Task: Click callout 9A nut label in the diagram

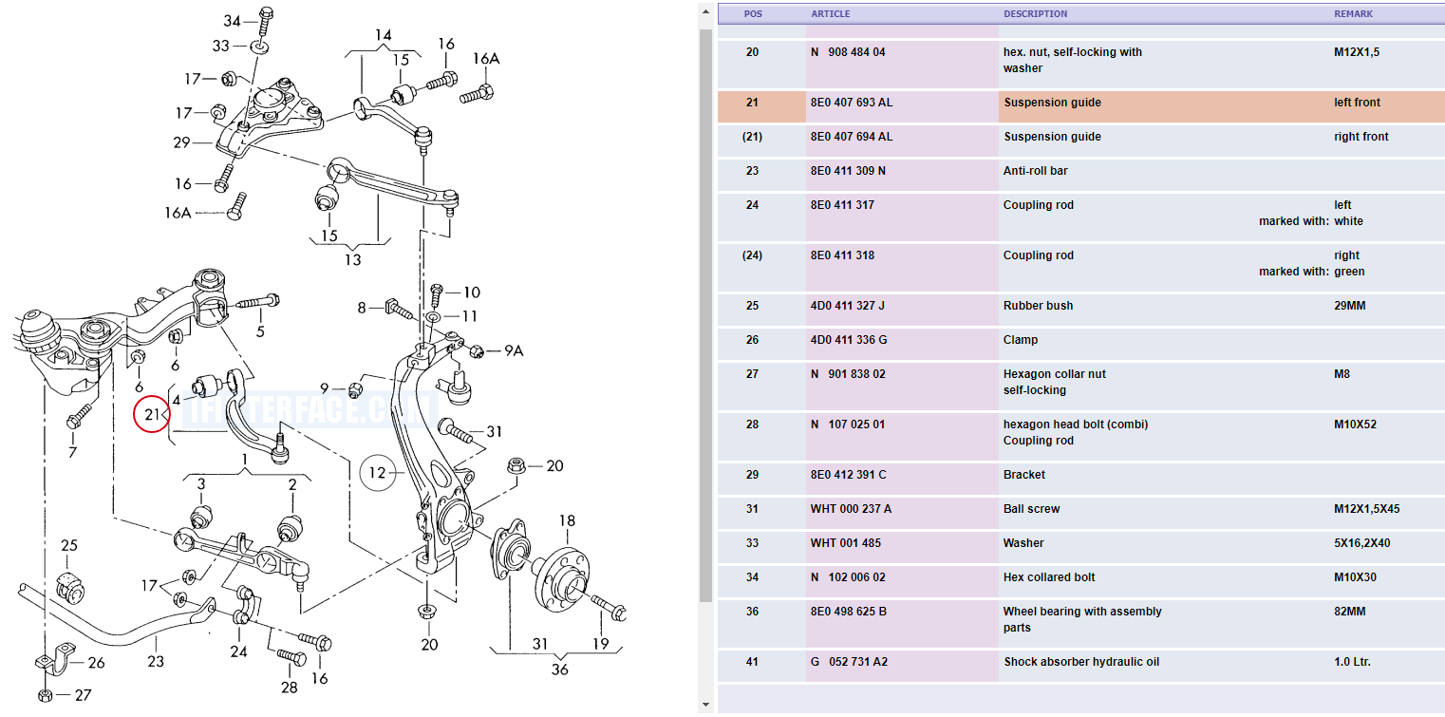Action: [513, 350]
